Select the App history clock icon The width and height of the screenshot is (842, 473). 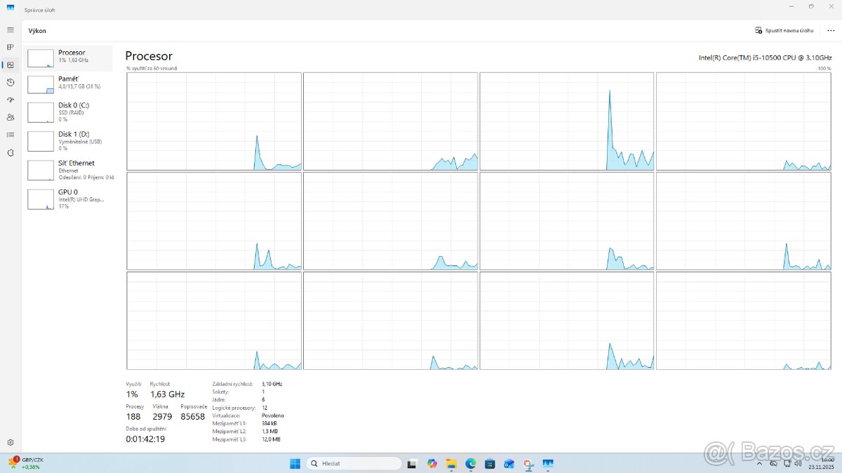click(x=10, y=82)
